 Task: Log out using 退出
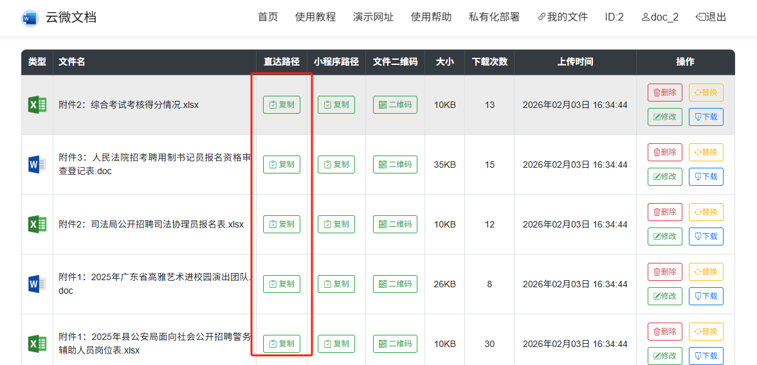(x=711, y=17)
